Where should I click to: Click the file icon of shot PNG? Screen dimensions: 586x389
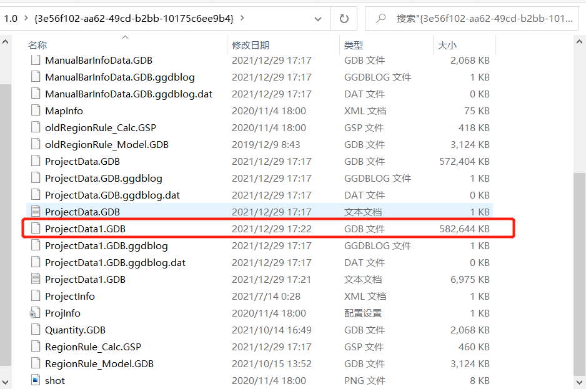click(36, 380)
